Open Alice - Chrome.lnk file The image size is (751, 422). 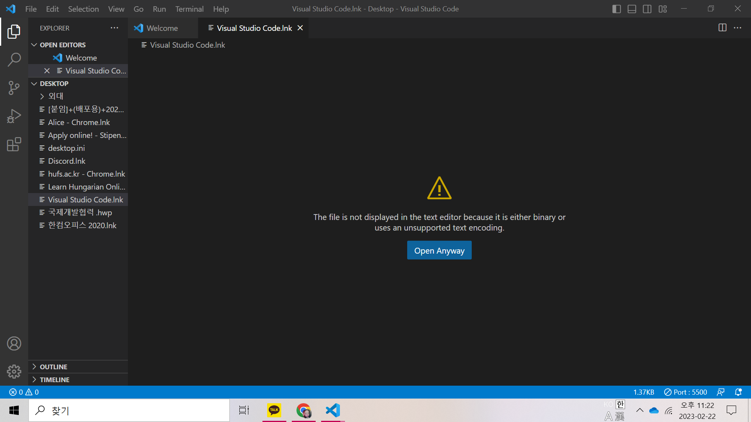pyautogui.click(x=78, y=122)
